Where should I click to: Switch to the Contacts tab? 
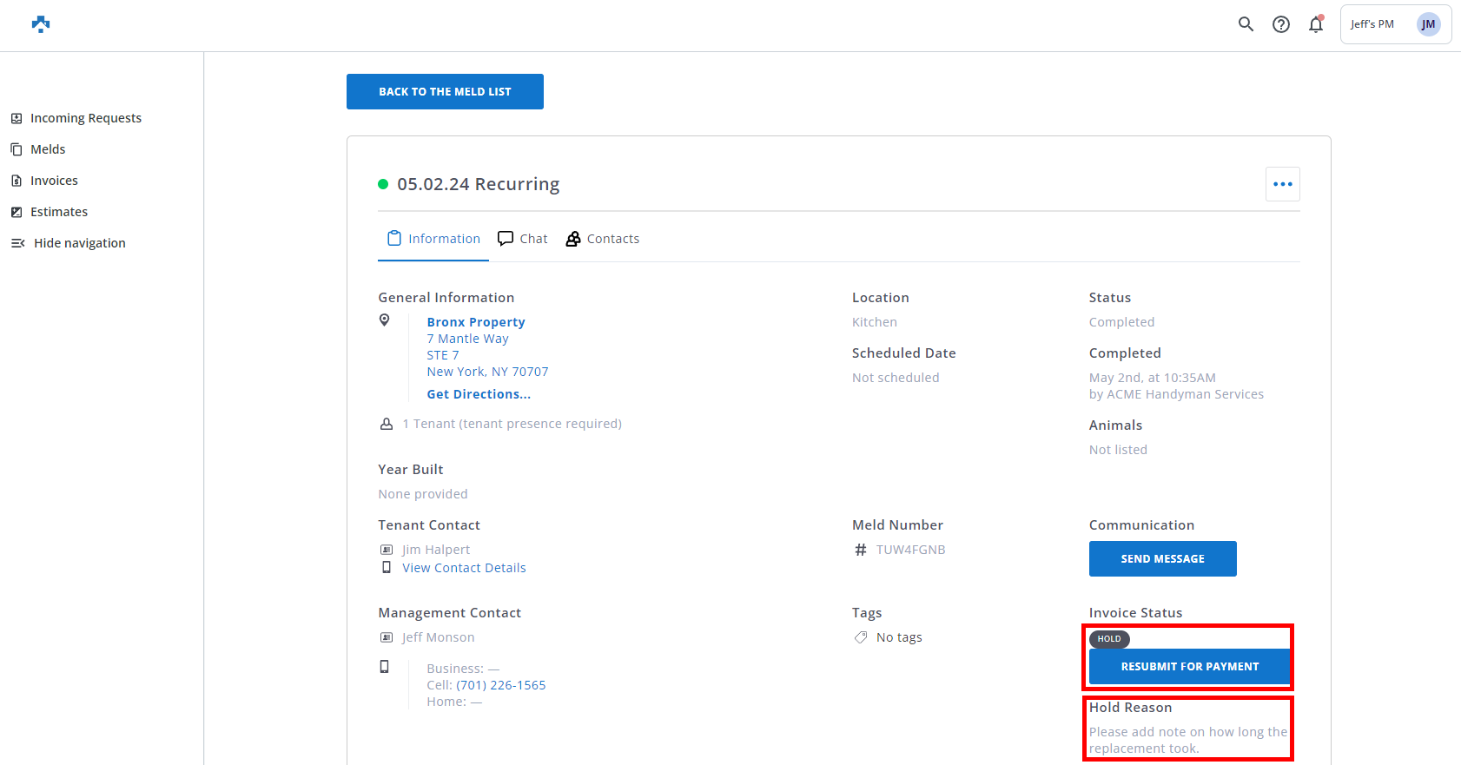tap(603, 239)
